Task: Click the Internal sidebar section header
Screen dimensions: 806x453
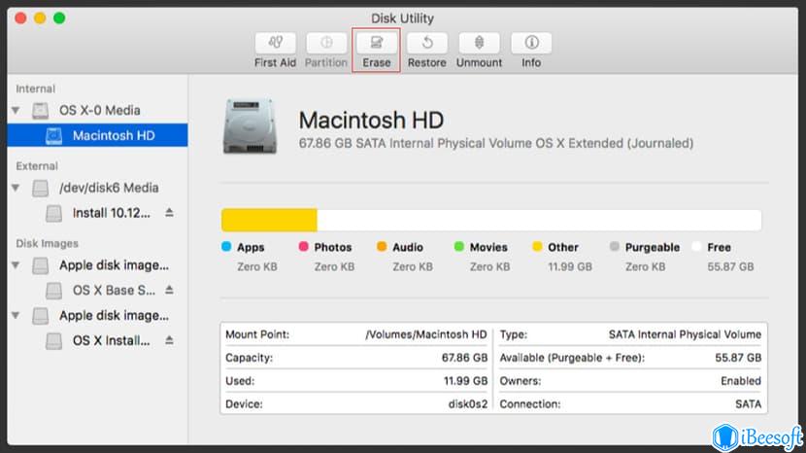Action: [36, 88]
